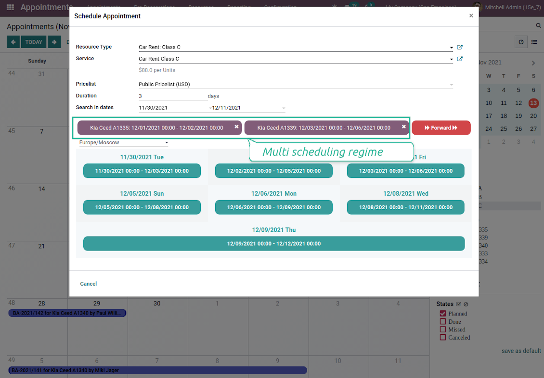Check the Missed state filter
The image size is (544, 378).
(x=443, y=329)
